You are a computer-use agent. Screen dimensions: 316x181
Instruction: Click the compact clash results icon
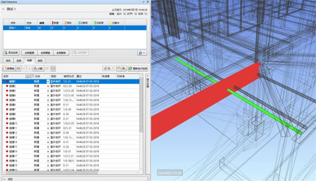coord(124,69)
